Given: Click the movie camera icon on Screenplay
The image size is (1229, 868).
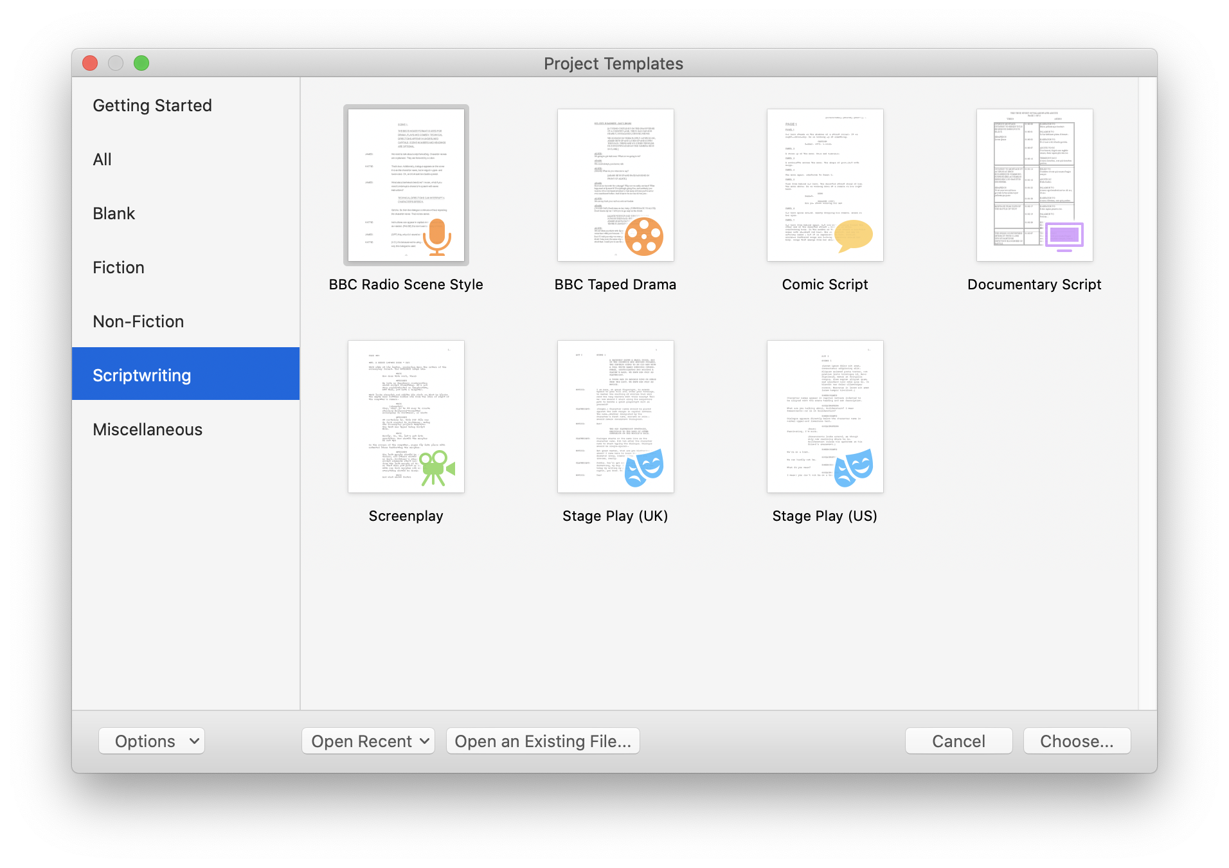Looking at the screenshot, I should [438, 467].
